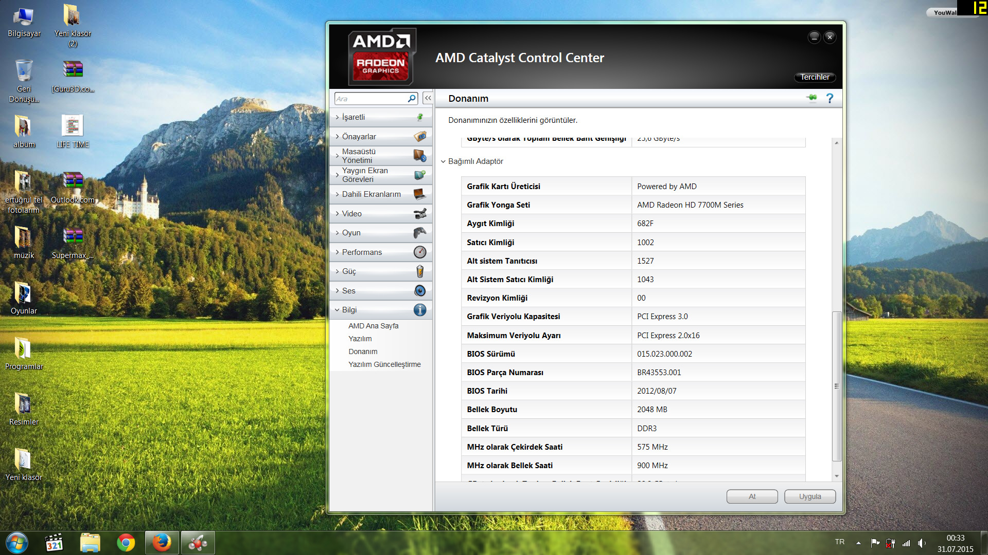Open the Tercihler preferences menu
The height and width of the screenshot is (555, 988).
coord(815,77)
